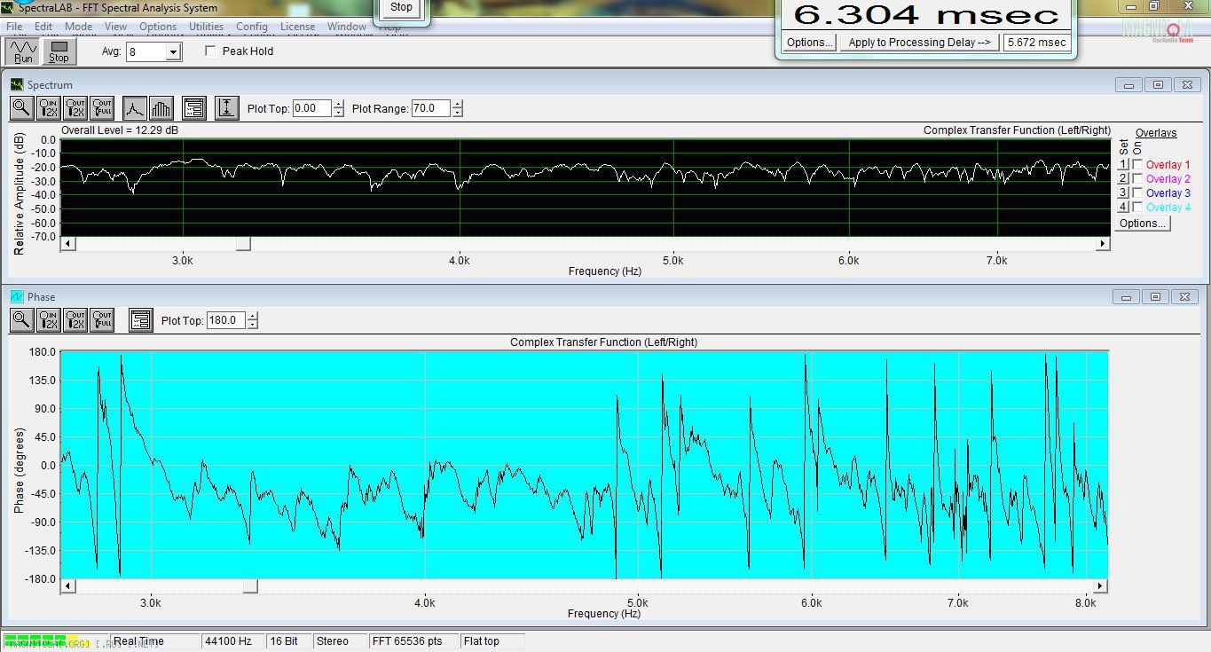This screenshot has height=652, width=1211.
Task: Decrease Phase Plot Top with down spinner
Action: [253, 325]
